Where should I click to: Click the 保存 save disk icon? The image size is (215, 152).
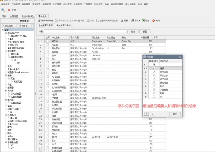click(88, 21)
